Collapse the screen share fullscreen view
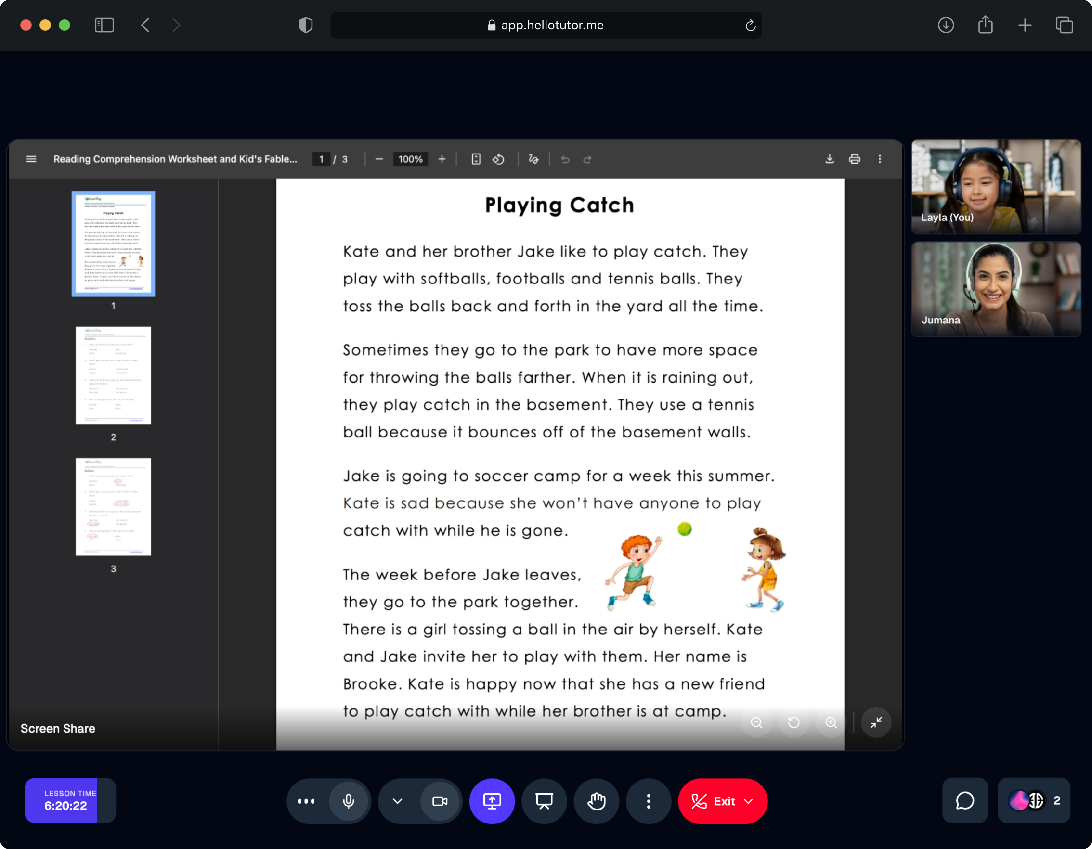The height and width of the screenshot is (849, 1092). [876, 722]
